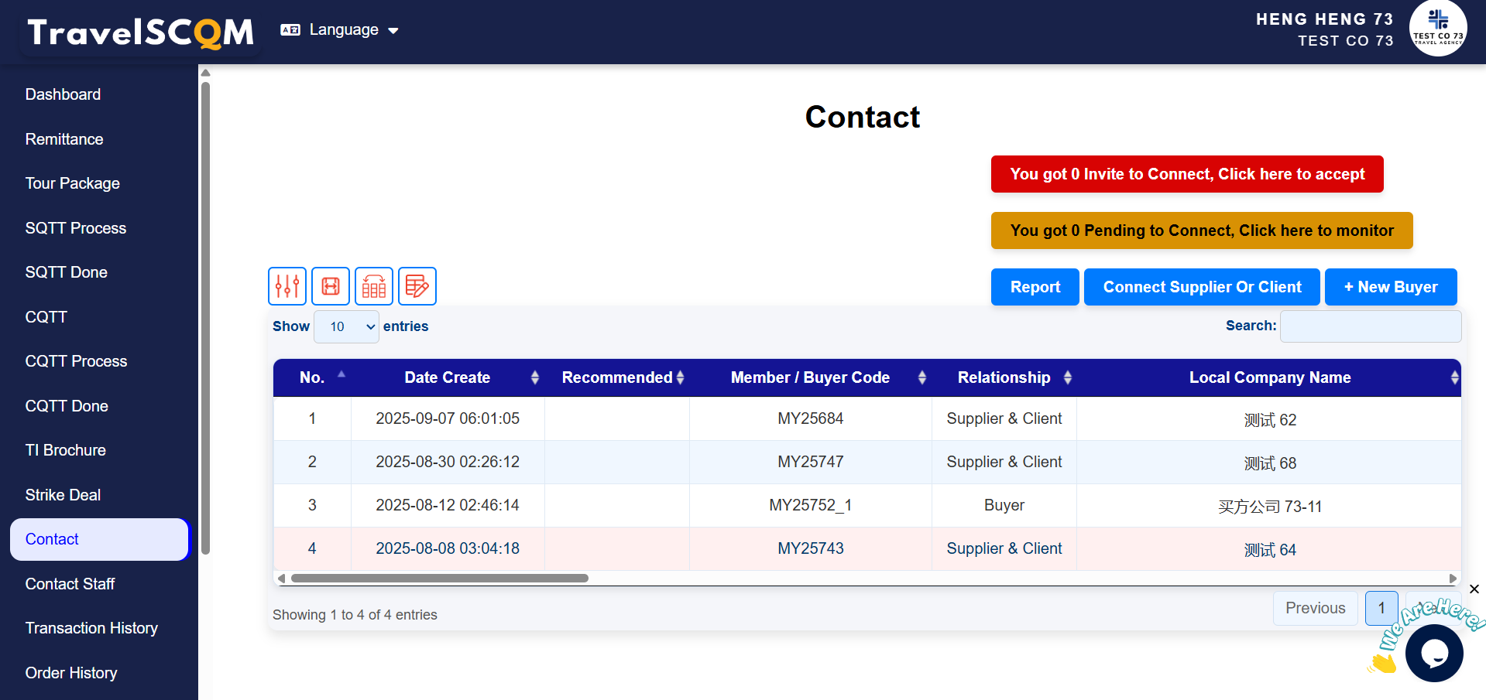Image resolution: width=1486 pixels, height=700 pixels.
Task: Add a new buyer with + New Buyer
Action: pyautogui.click(x=1390, y=287)
